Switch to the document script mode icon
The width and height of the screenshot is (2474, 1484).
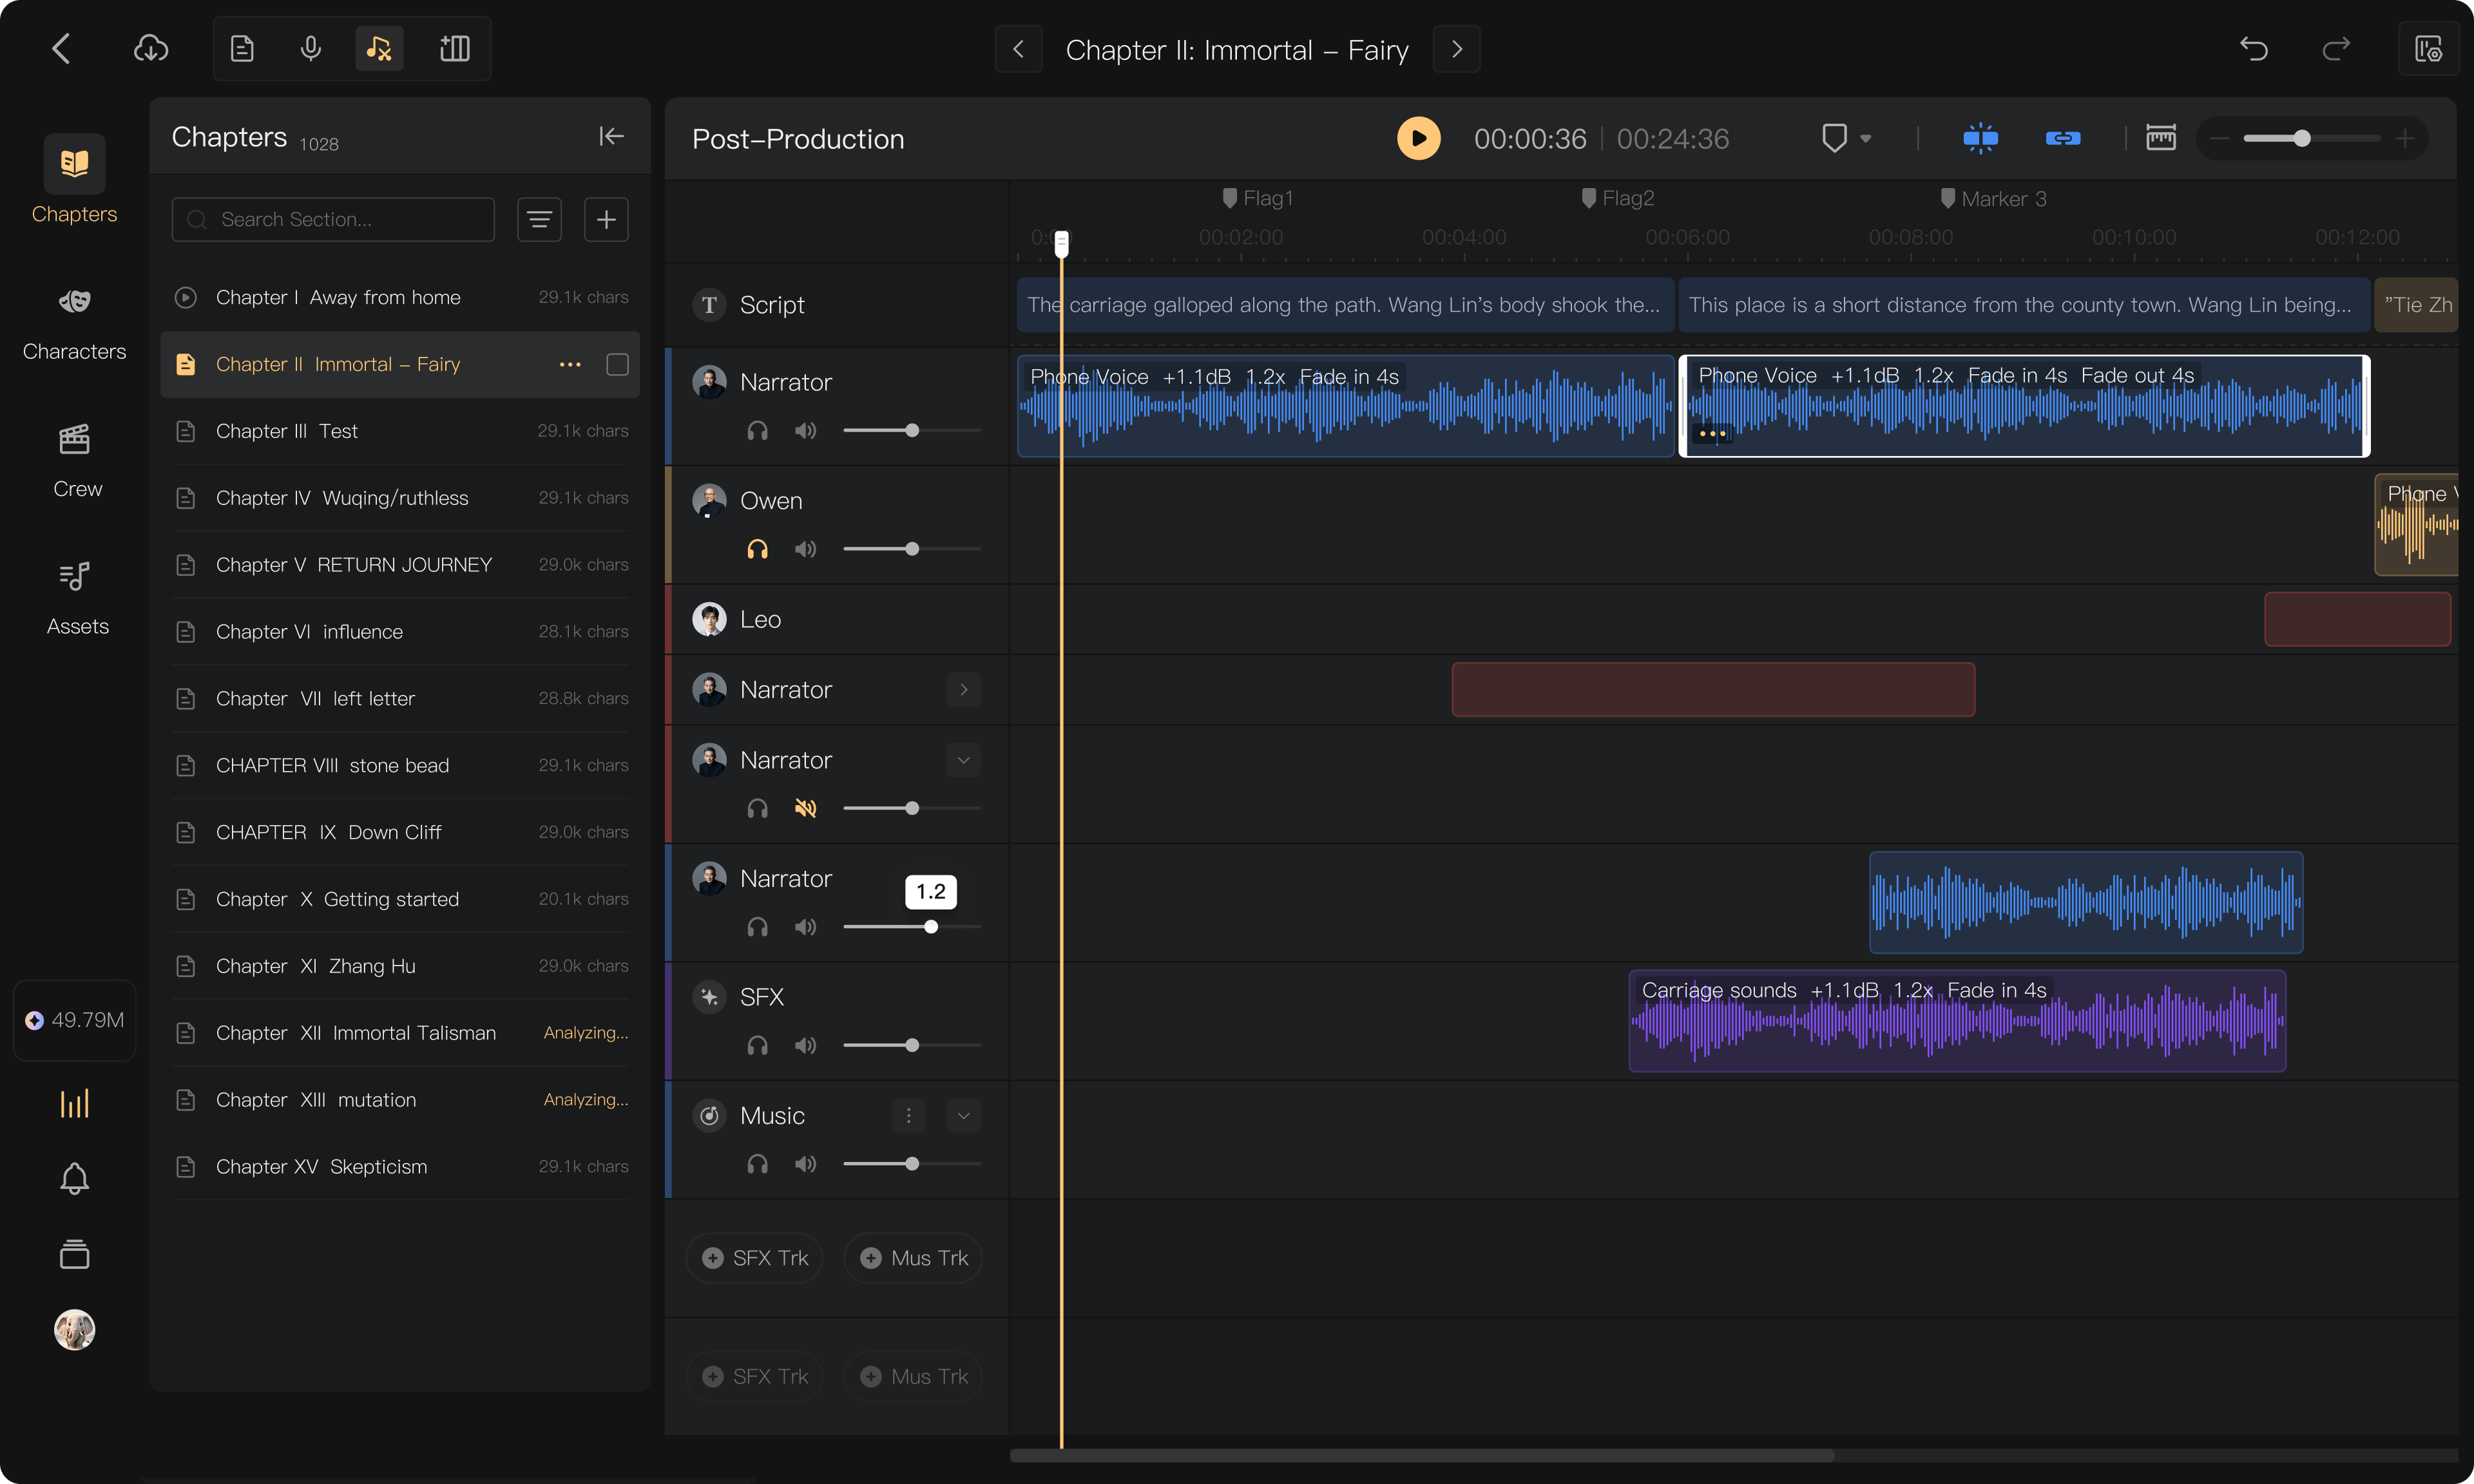[242, 48]
